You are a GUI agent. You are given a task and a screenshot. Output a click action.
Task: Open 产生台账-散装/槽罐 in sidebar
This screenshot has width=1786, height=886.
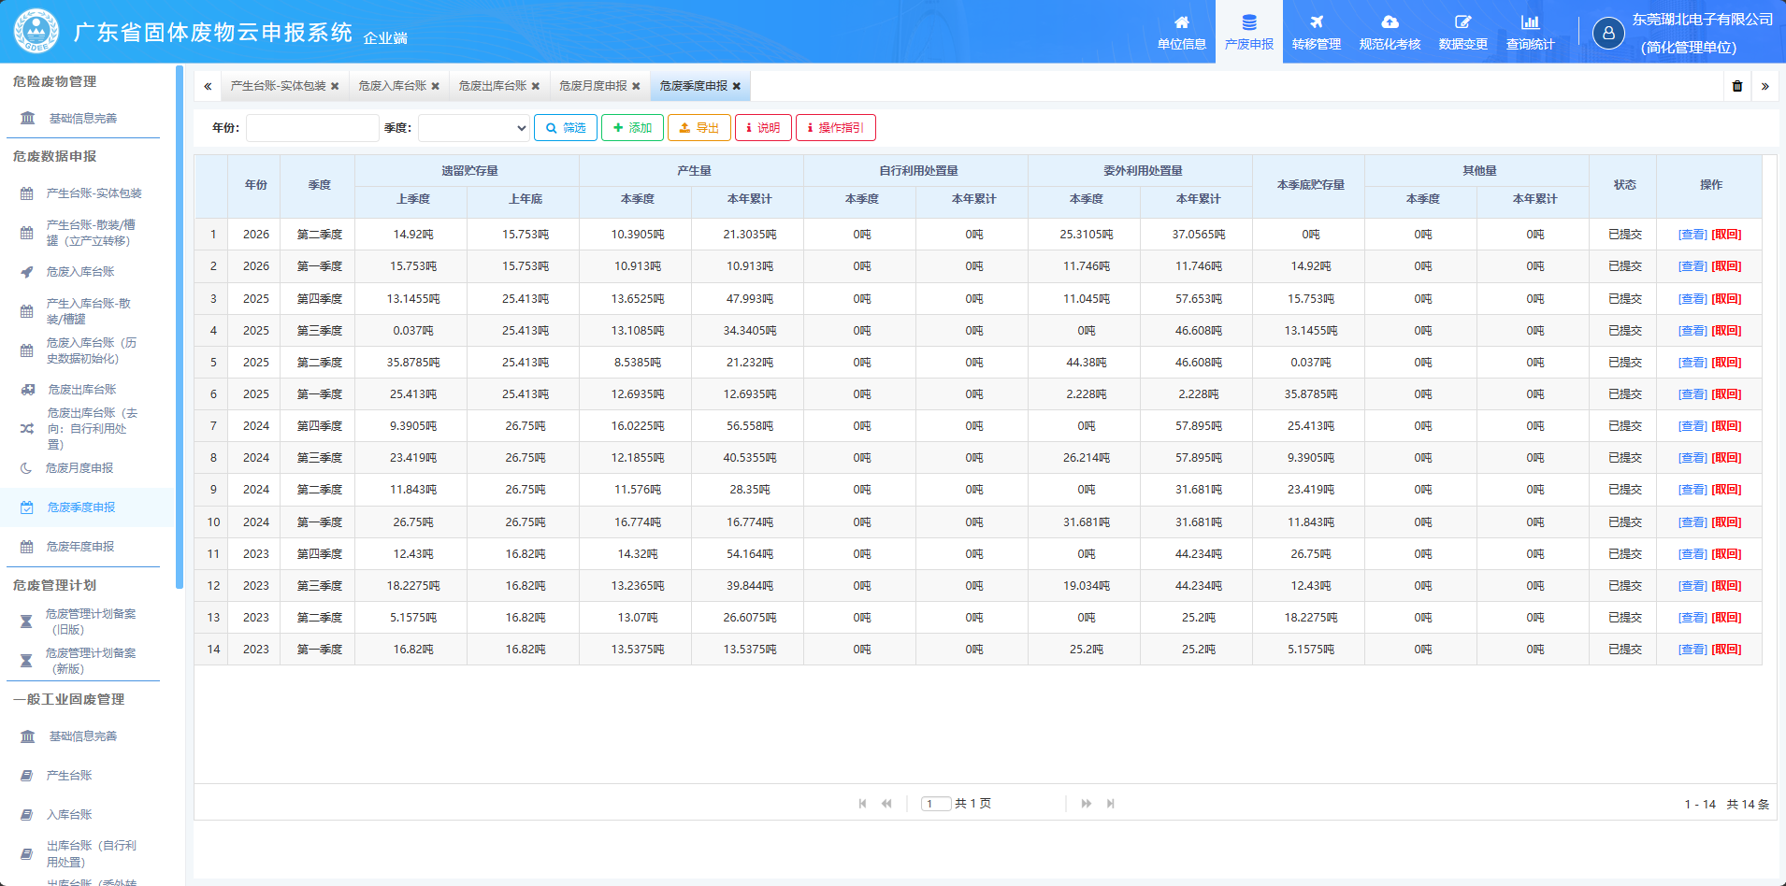coord(91,233)
